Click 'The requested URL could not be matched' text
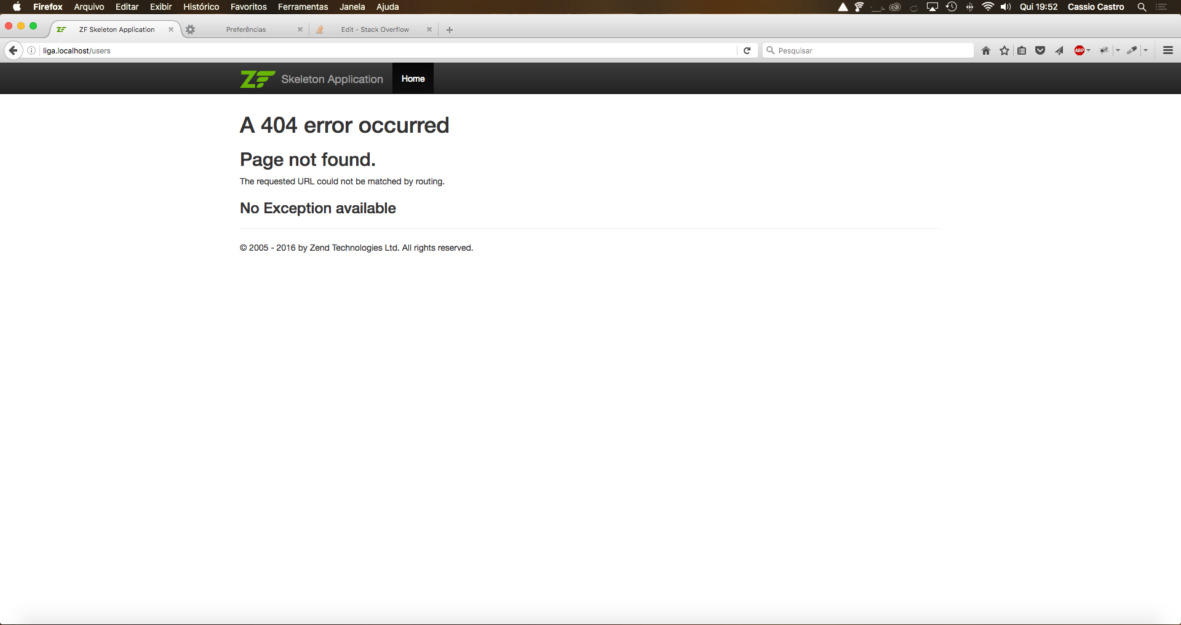Viewport: 1181px width, 625px height. point(342,181)
